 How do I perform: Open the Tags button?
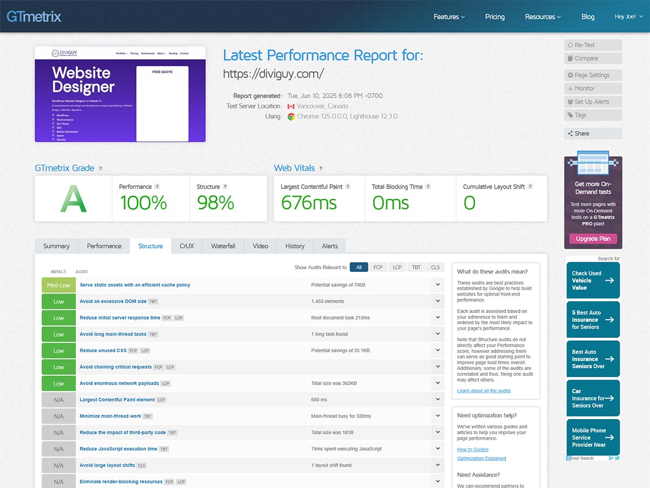(x=593, y=115)
